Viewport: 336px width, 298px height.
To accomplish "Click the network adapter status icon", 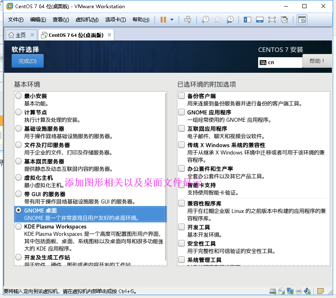I will tap(290, 291).
